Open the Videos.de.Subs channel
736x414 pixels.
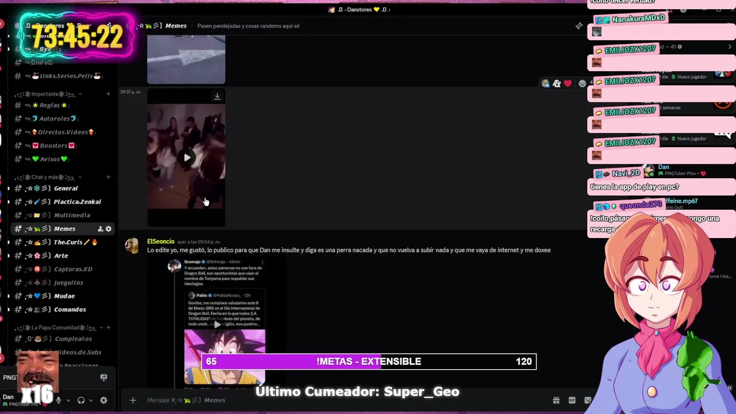63,352
